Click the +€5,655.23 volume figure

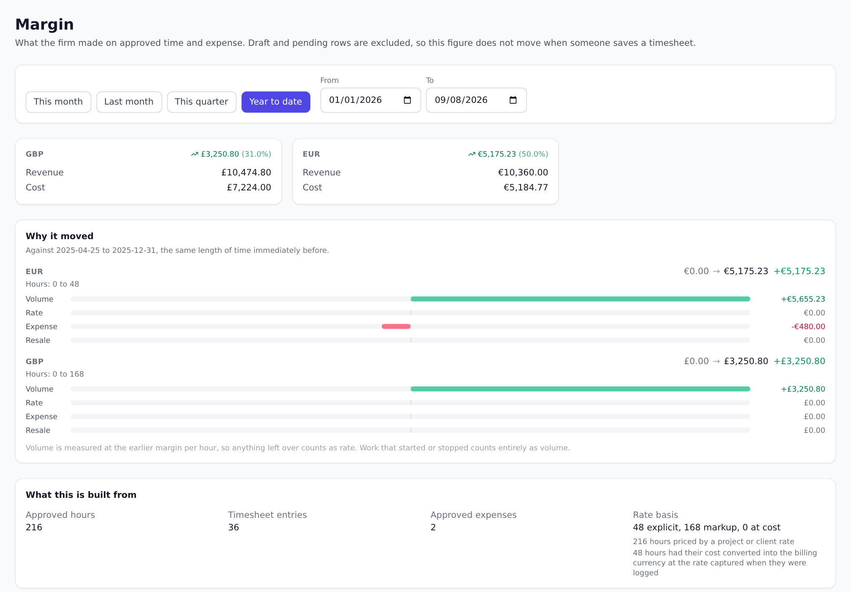[803, 299]
